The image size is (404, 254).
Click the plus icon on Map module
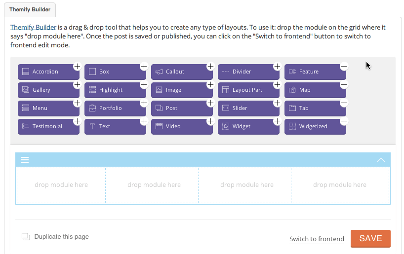pos(344,84)
